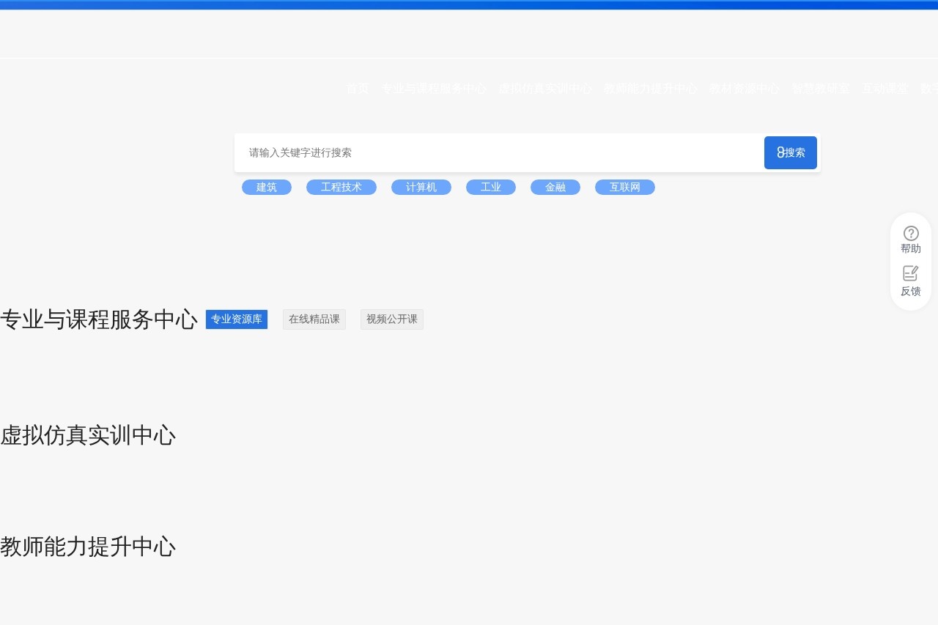Open 虚拟仿真实训中心 in the navigation bar
Screen dimensions: 938x625
coord(545,89)
